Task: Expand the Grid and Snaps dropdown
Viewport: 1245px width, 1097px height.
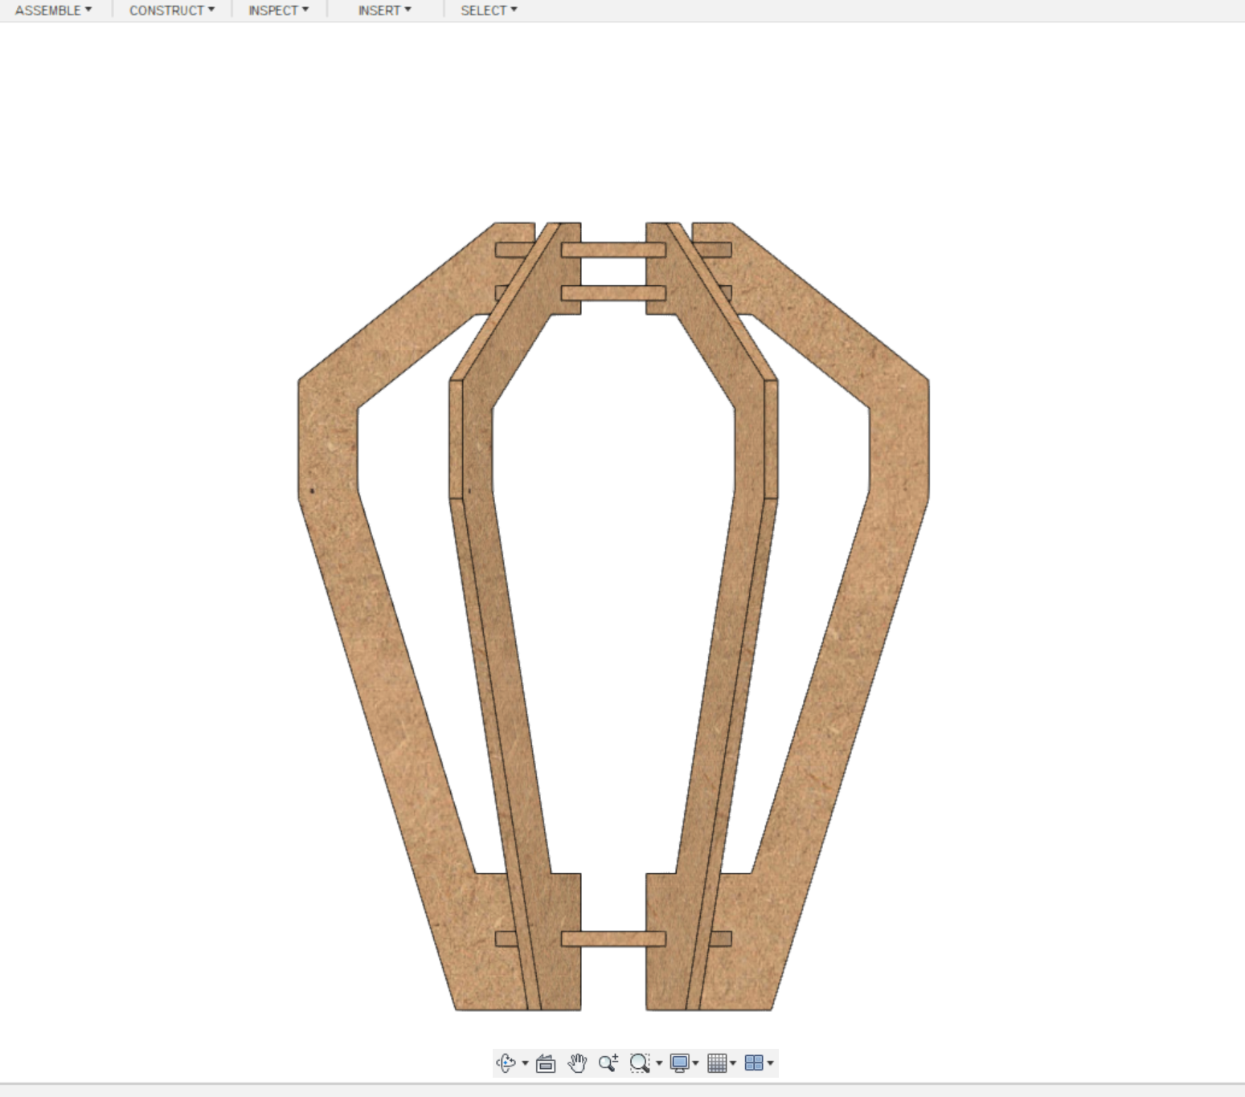Action: (734, 1062)
